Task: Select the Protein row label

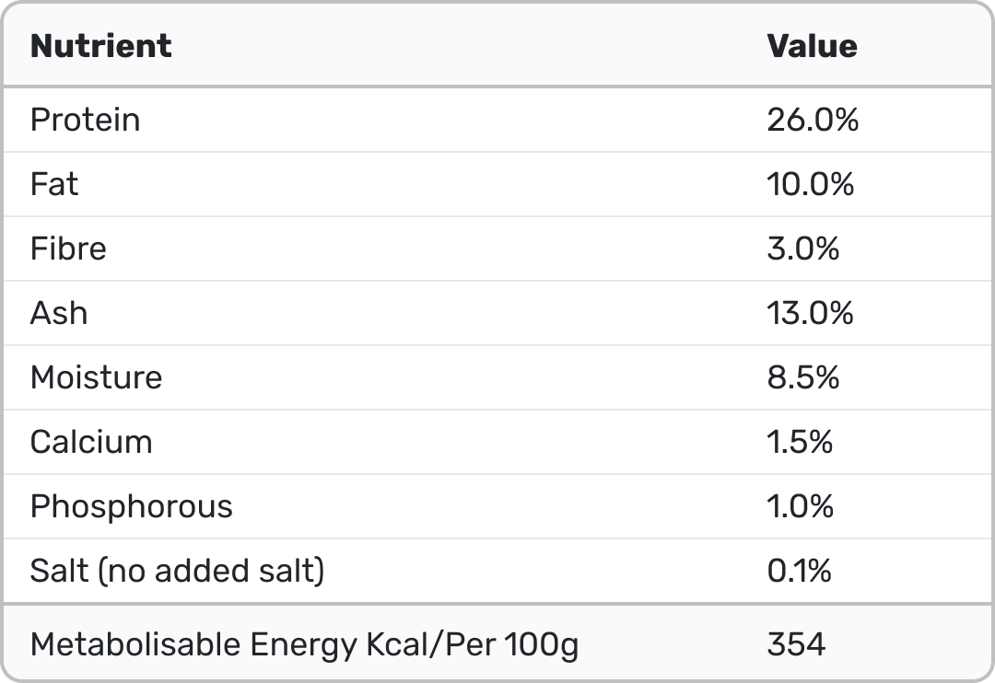Action: [x=86, y=120]
